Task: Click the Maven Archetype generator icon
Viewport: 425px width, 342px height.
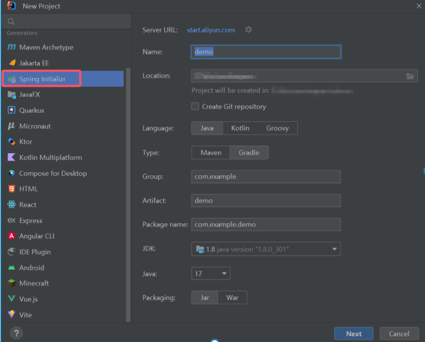Action: tap(11, 47)
